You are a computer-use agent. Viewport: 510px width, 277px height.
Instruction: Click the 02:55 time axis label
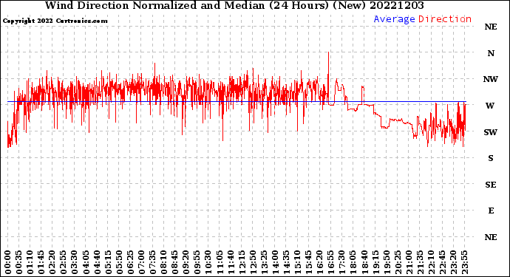click(x=63, y=262)
